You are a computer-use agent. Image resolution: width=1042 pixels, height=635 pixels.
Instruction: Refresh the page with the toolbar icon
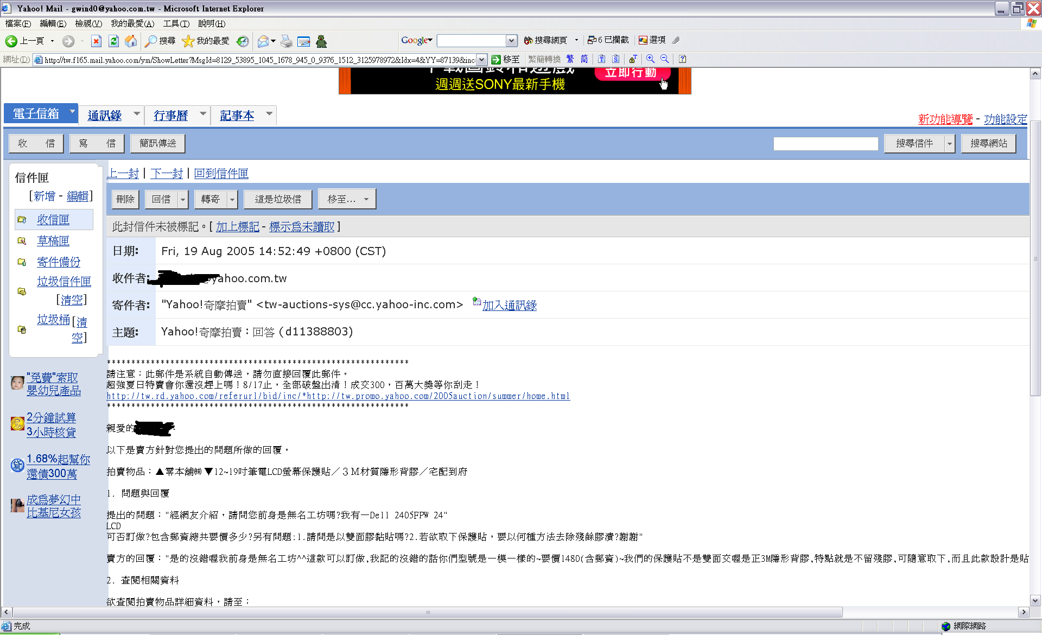tap(113, 41)
